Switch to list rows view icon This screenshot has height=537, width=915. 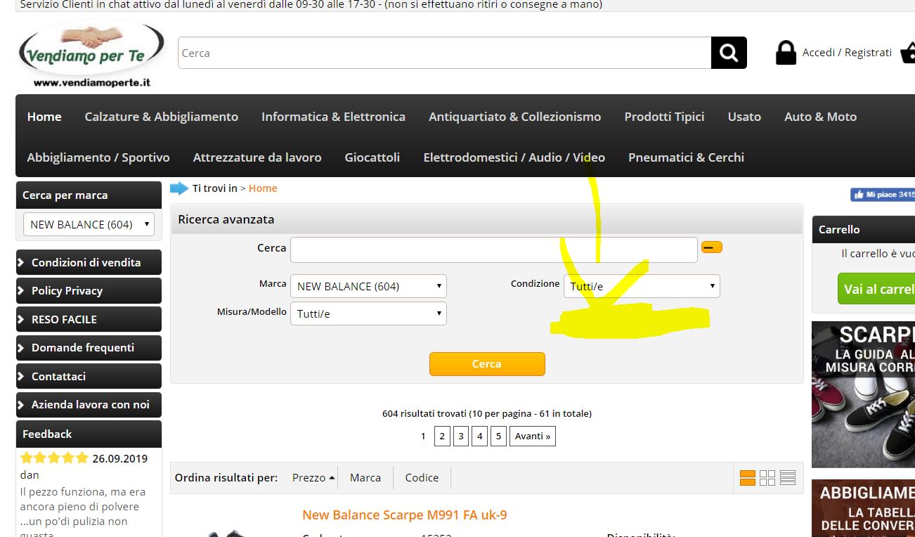(x=788, y=478)
